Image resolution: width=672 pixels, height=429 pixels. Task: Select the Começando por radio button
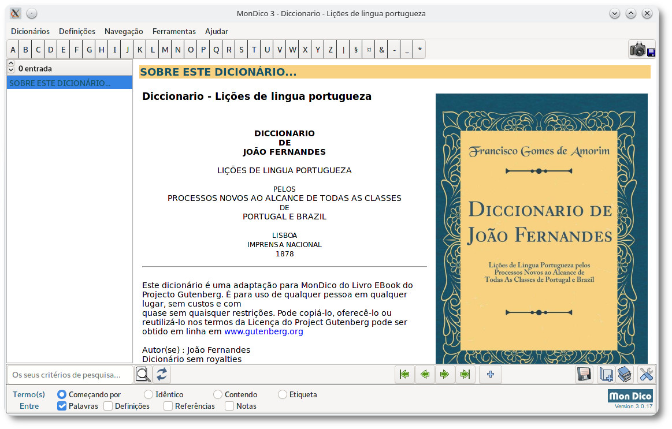[62, 394]
